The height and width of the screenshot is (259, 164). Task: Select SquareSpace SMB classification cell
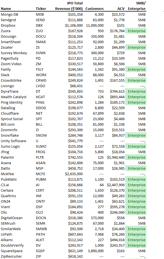coord(142,251)
